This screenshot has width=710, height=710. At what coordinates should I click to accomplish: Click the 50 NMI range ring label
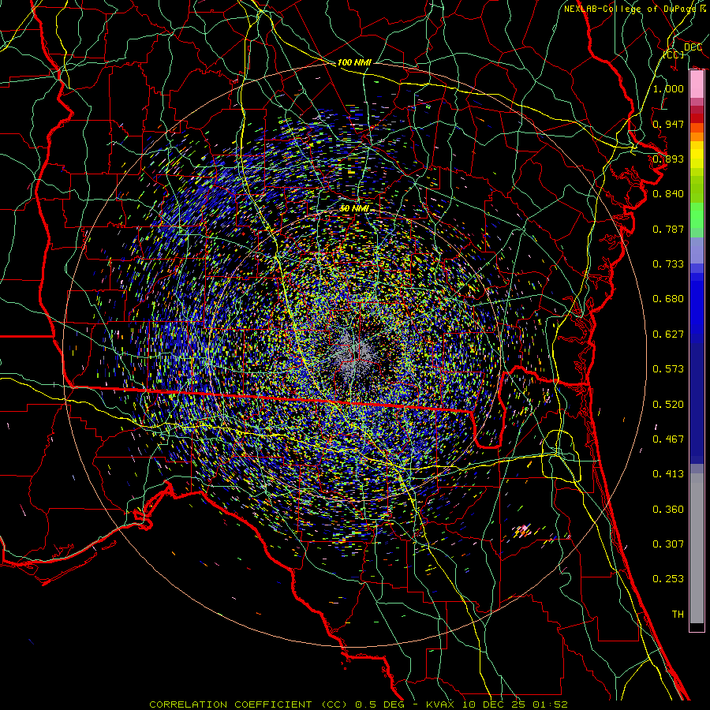coord(354,208)
